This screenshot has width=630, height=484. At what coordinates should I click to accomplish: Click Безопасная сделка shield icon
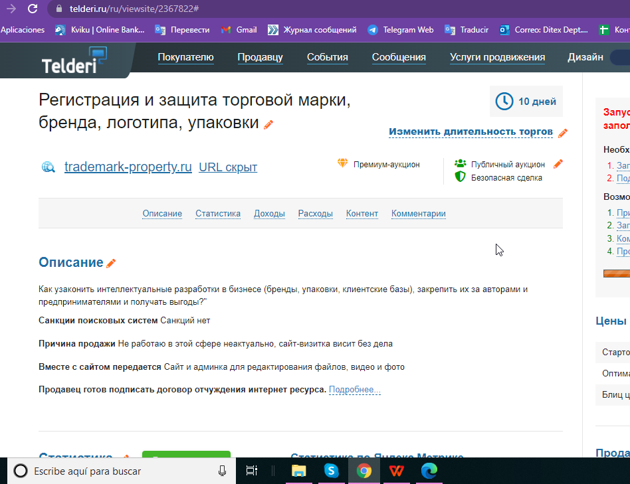click(x=460, y=177)
